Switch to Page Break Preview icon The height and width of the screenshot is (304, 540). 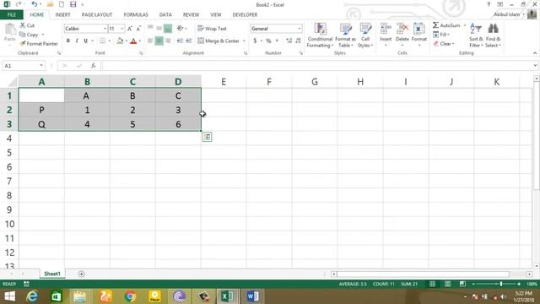(462, 284)
